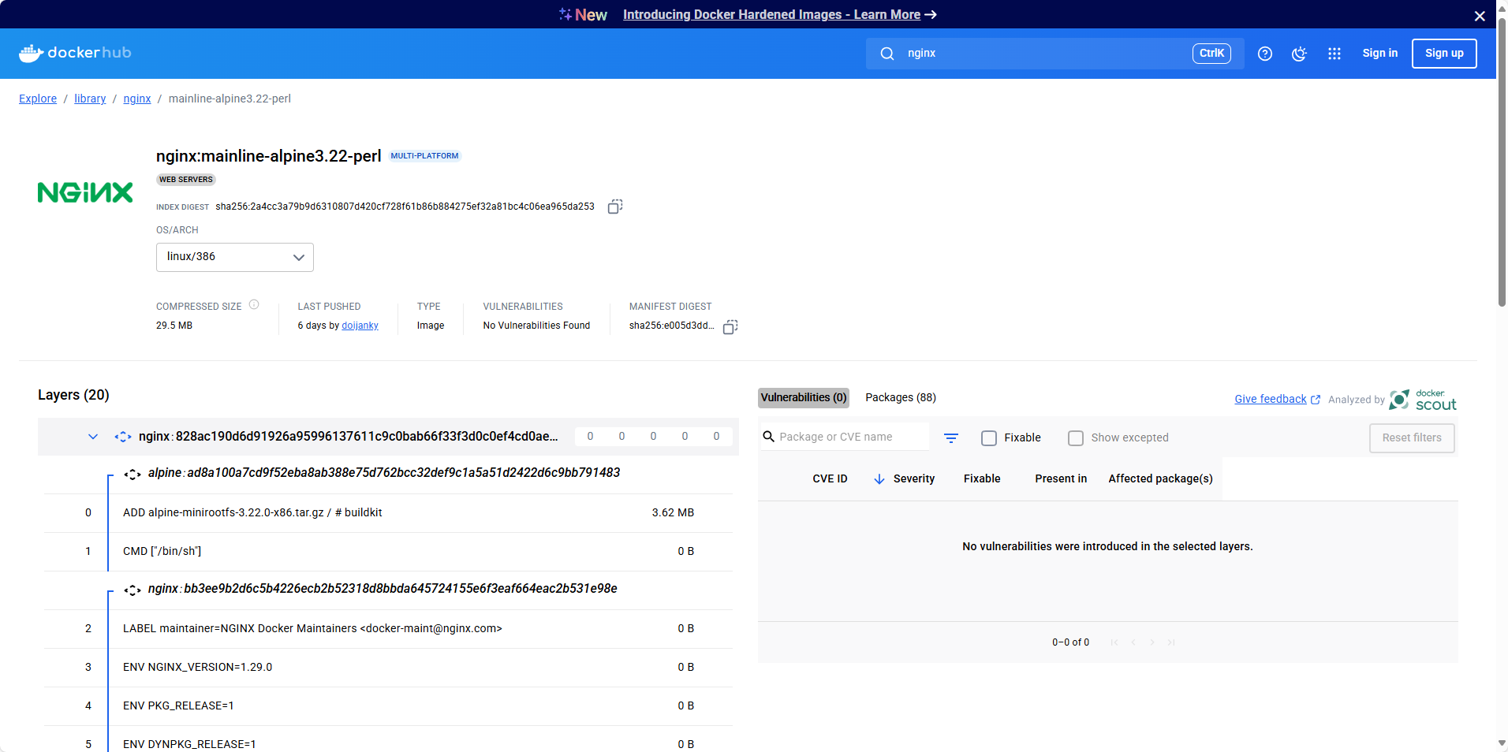Viewport: 1508px width, 752px height.
Task: Click the Sign up button
Action: point(1444,54)
